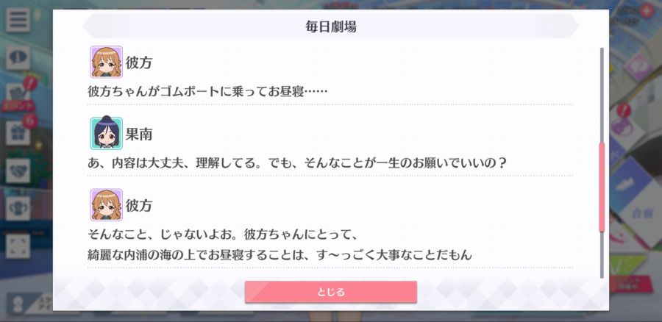Click the 毎日劇場 dialog title bar
The width and height of the screenshot is (662, 322).
click(x=330, y=26)
